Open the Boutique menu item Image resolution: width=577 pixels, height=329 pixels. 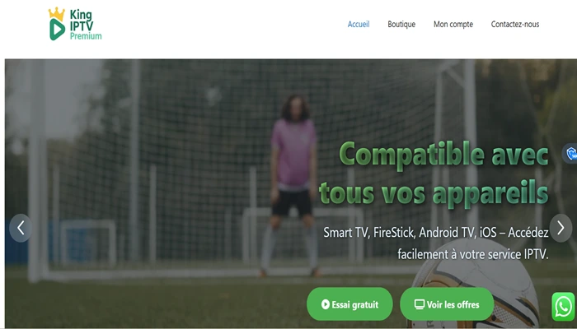(401, 24)
